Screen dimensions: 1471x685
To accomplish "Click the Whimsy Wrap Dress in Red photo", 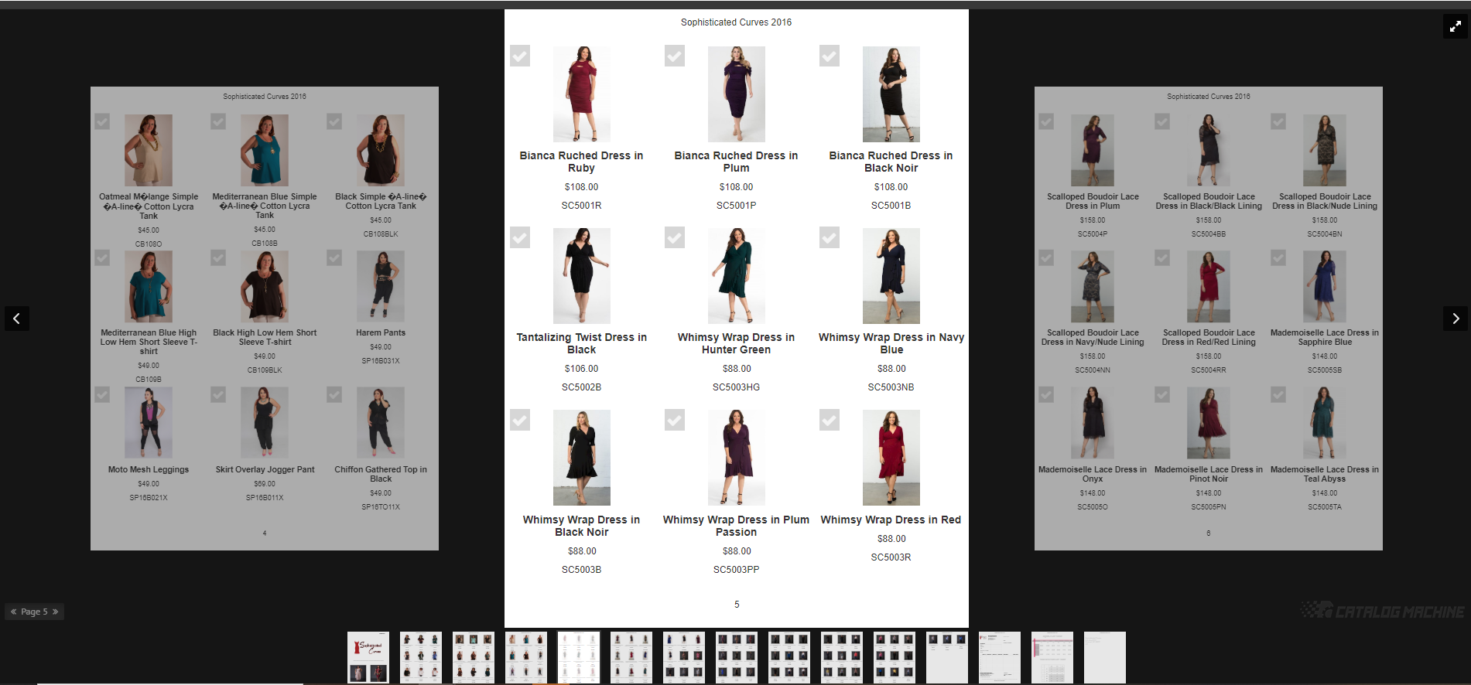I will (x=891, y=458).
